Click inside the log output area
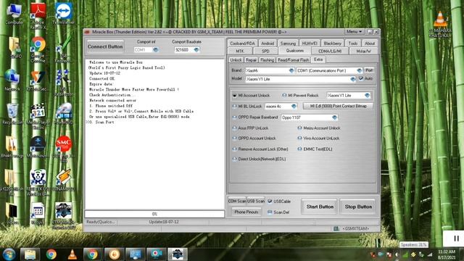464x261 pixels. tap(154, 134)
